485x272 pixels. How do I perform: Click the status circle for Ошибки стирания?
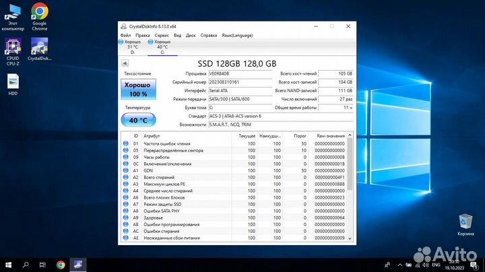pos(125,231)
